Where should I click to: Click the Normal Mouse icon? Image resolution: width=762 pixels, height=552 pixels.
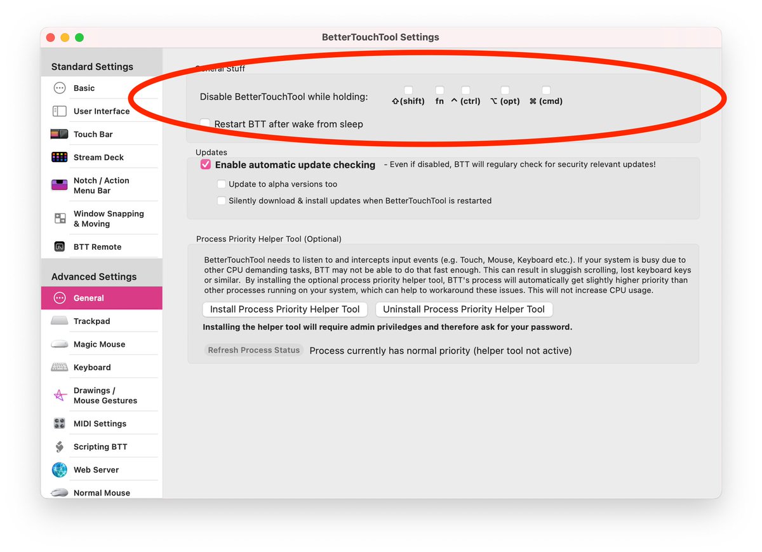coord(60,493)
